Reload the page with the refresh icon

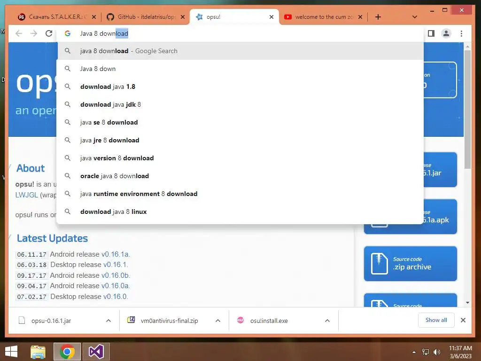click(x=49, y=33)
